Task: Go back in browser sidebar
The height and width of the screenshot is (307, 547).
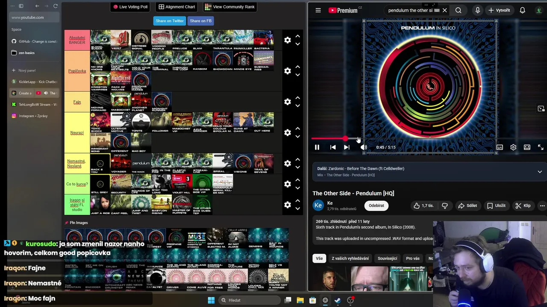Action: 37,6
